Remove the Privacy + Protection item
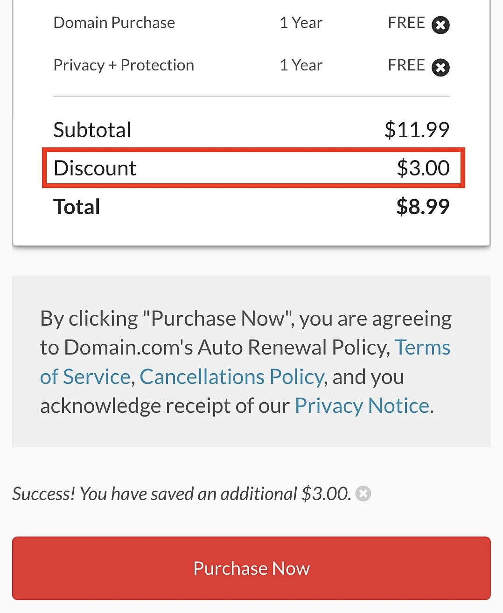Viewport: 503px width, 613px height. click(x=440, y=67)
